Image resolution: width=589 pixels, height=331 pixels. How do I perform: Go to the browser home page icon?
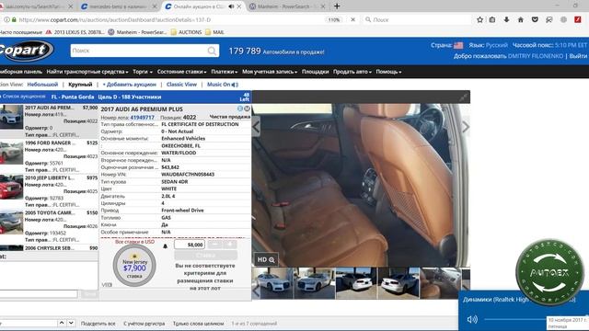[x=521, y=19]
